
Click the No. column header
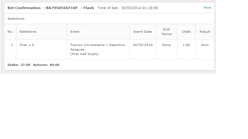click(10, 31)
